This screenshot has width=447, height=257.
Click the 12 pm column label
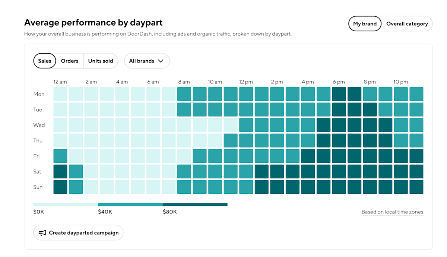click(246, 82)
